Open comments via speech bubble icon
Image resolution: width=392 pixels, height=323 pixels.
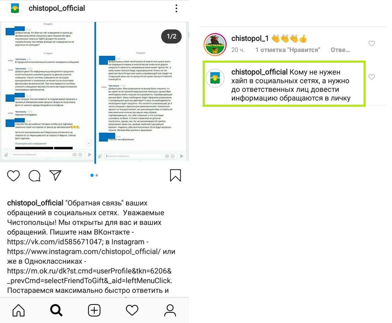[x=35, y=176]
